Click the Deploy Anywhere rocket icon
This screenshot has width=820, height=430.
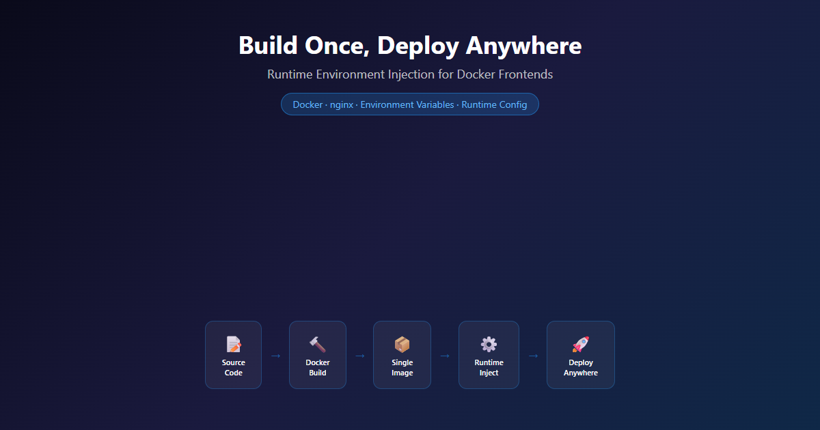point(581,345)
